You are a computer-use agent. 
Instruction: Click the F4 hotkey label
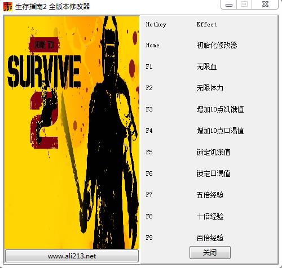pyautogui.click(x=149, y=131)
